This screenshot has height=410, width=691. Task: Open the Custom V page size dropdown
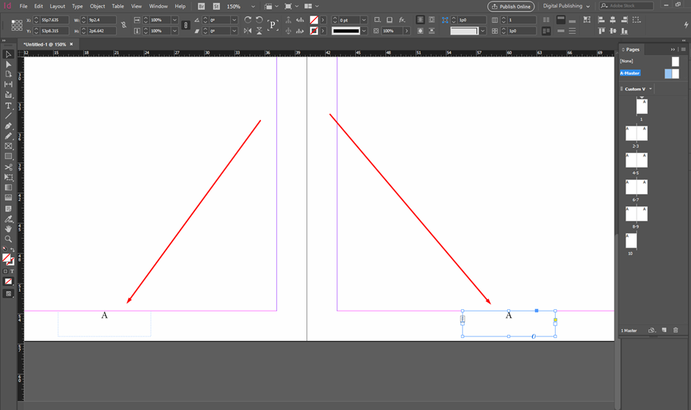(x=651, y=89)
